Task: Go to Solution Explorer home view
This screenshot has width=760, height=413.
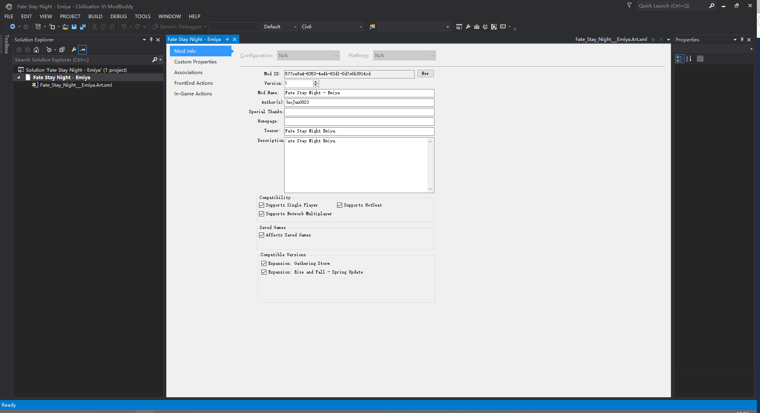Action: click(36, 50)
